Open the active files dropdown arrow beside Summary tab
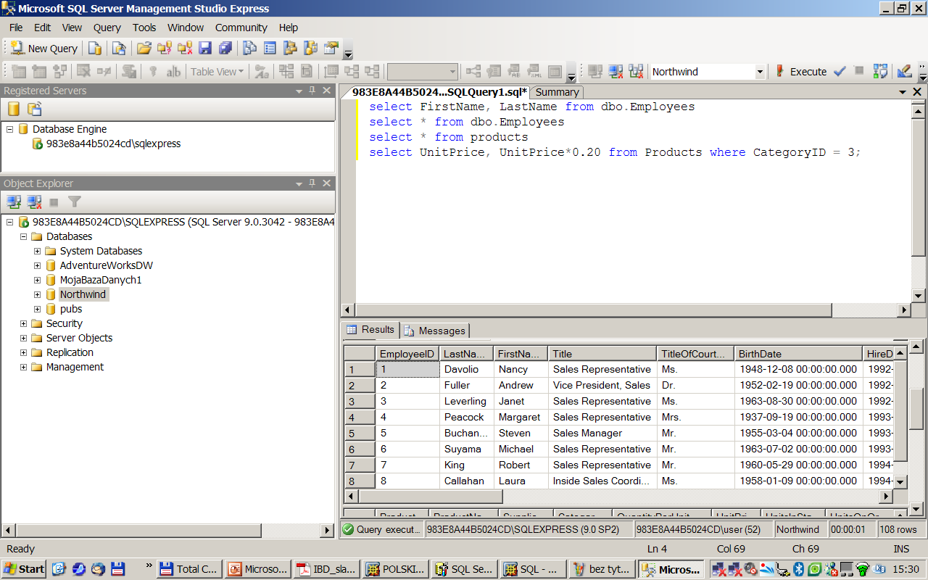Image resolution: width=928 pixels, height=580 pixels. tap(903, 92)
